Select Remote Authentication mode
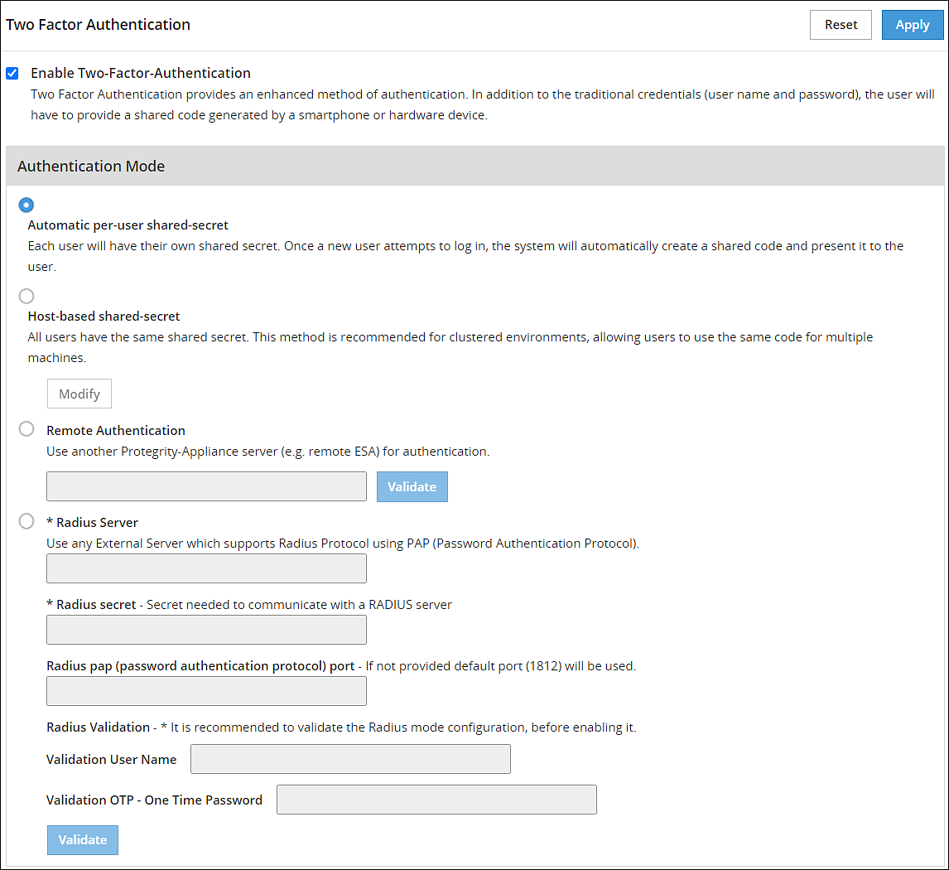Screen dimensions: 949x870 [x=26, y=428]
